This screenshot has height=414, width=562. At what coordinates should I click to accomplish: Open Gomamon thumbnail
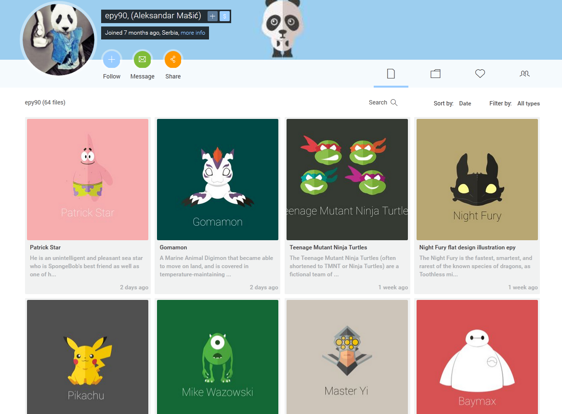point(218,180)
